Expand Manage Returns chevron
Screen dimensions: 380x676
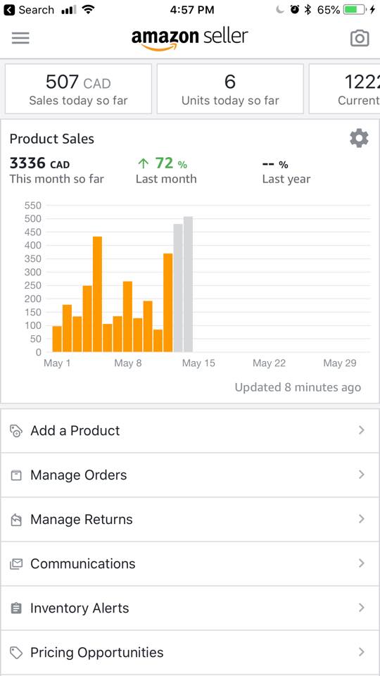[362, 519]
